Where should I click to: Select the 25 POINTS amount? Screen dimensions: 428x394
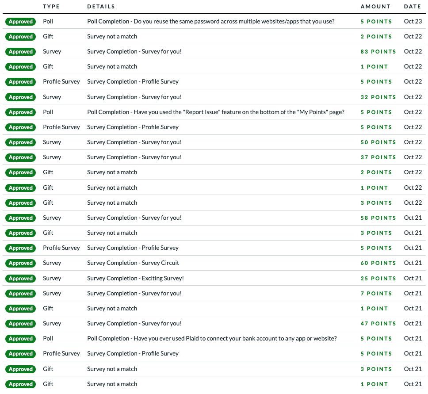pos(378,279)
